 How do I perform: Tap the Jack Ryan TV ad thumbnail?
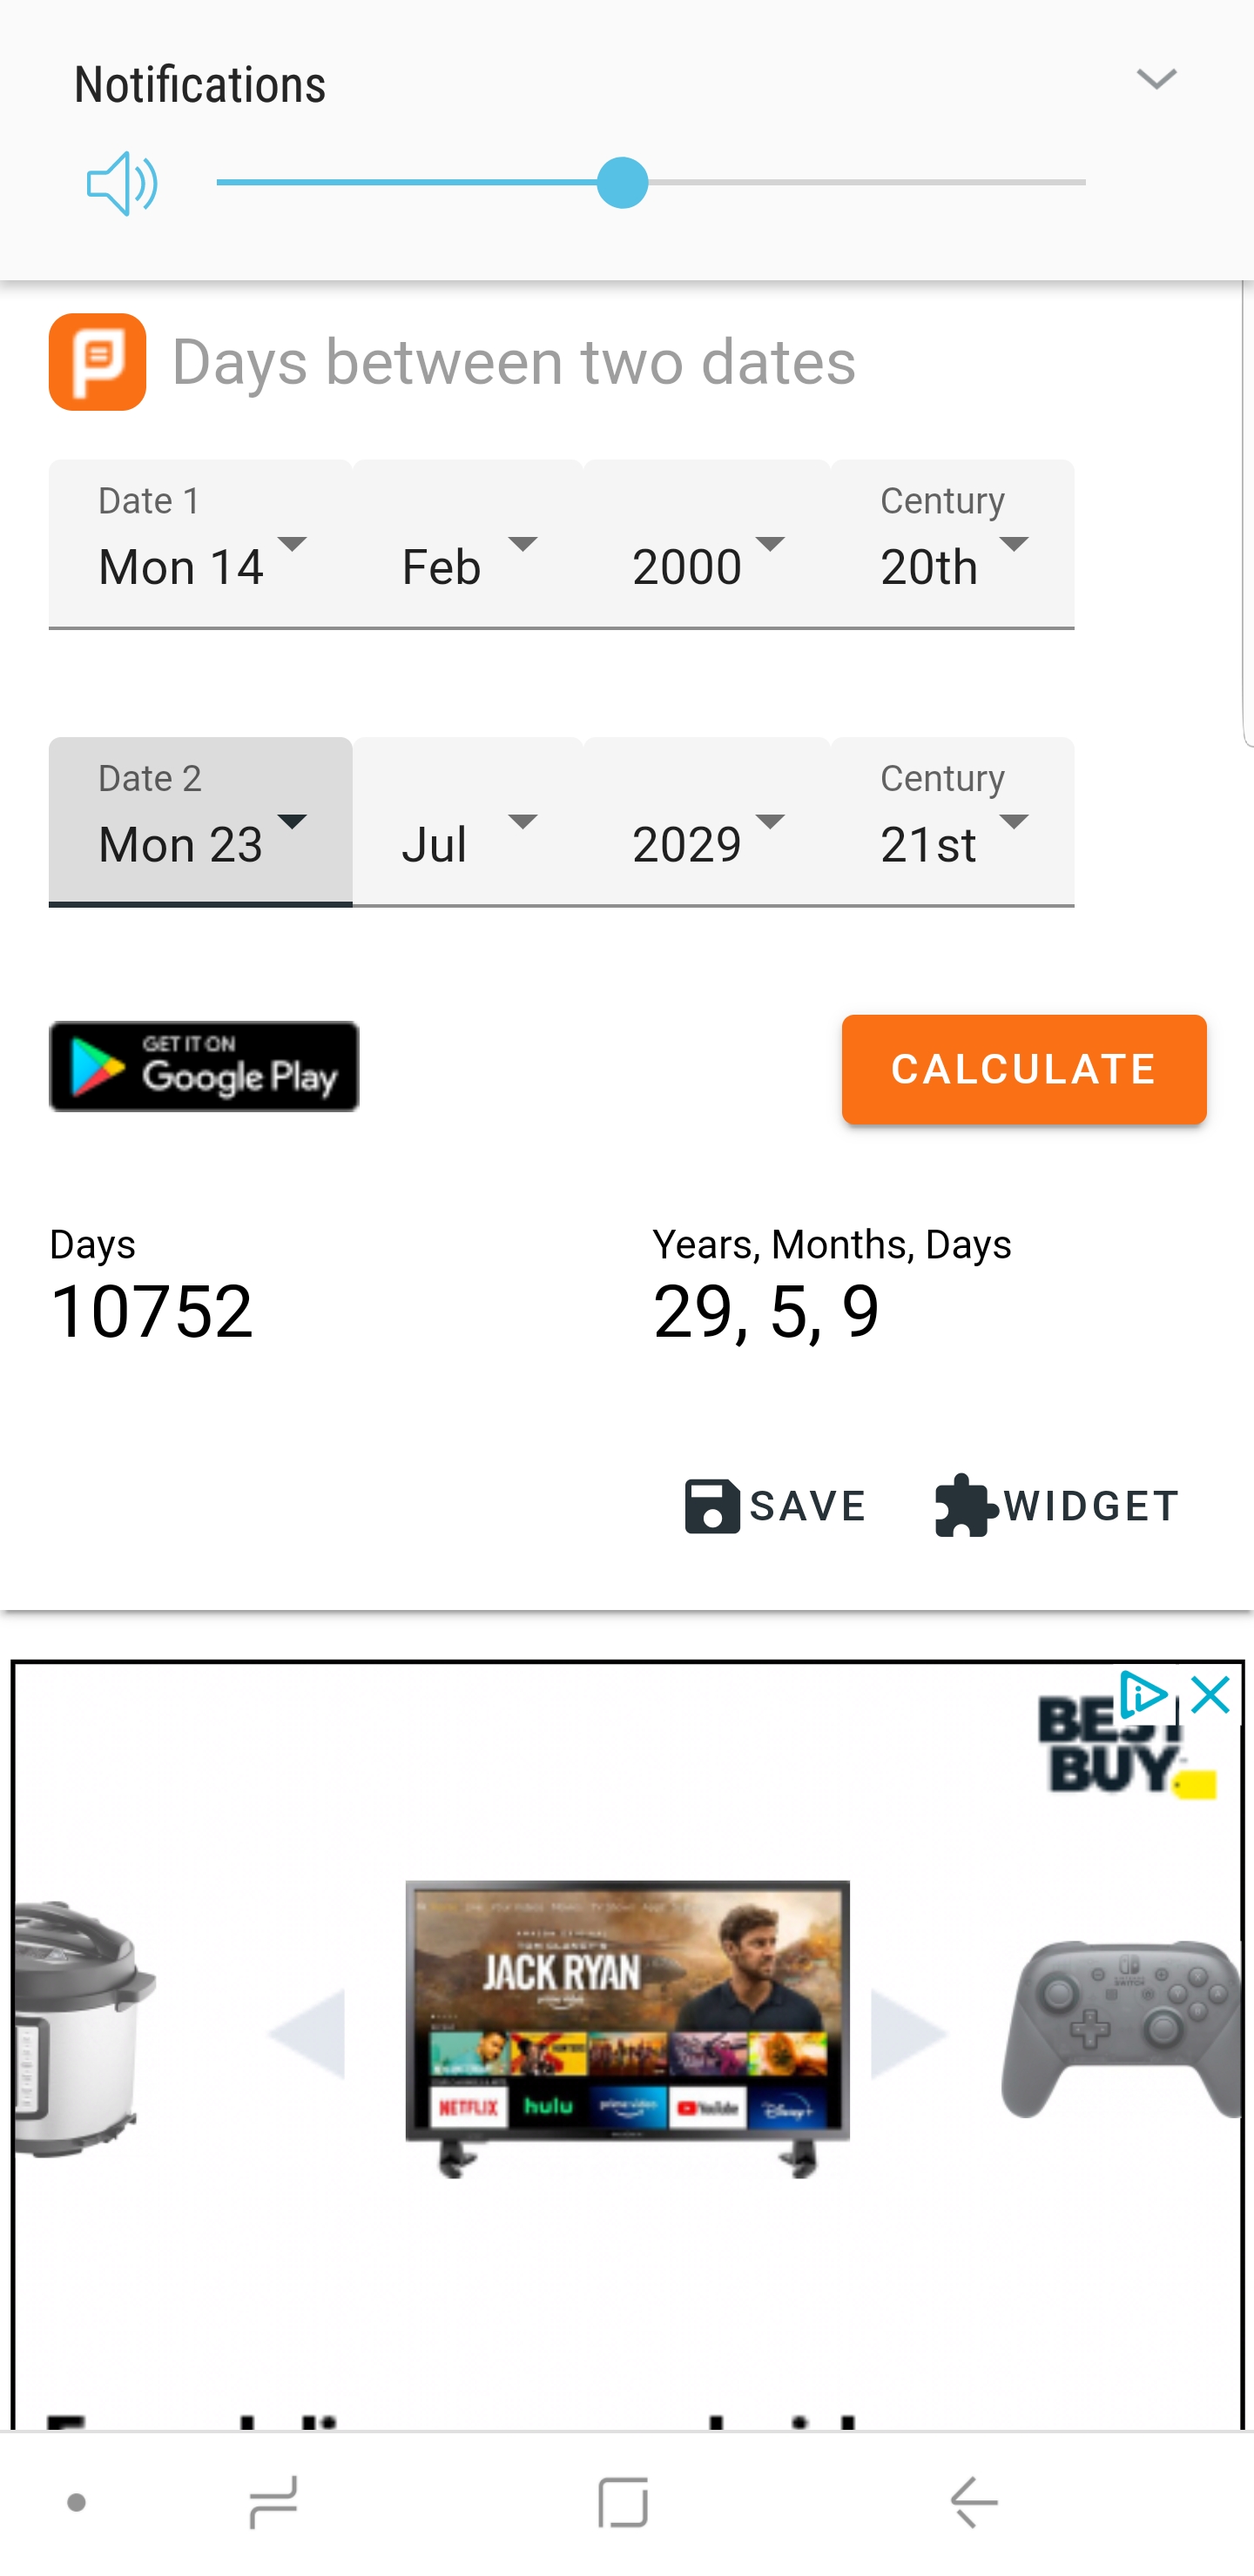(x=628, y=2027)
